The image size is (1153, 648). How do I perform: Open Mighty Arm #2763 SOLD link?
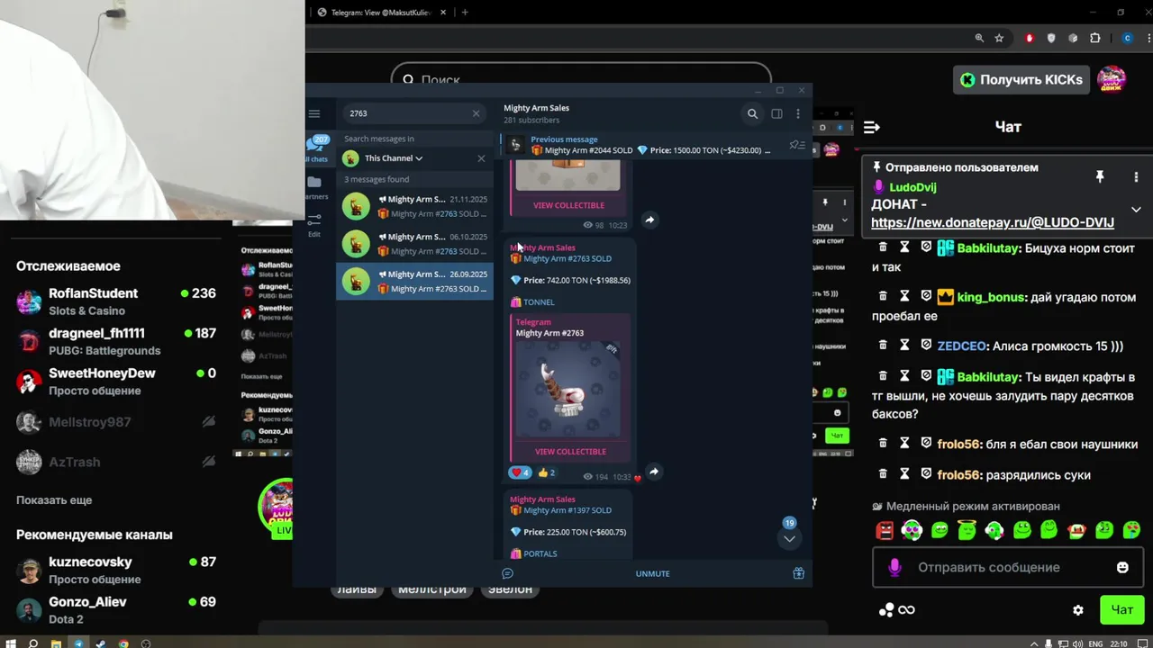(567, 258)
